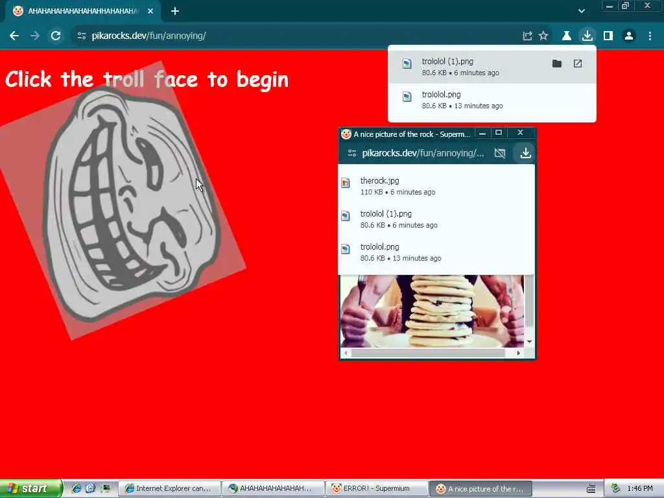Viewport: 664px width, 498px height.
Task: Open the Windows start button
Action: 30,488
